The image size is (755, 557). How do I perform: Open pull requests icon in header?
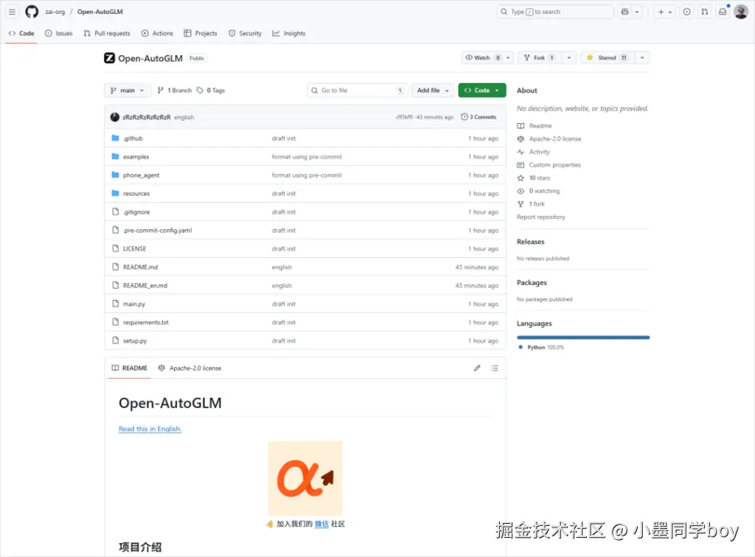[x=705, y=12]
